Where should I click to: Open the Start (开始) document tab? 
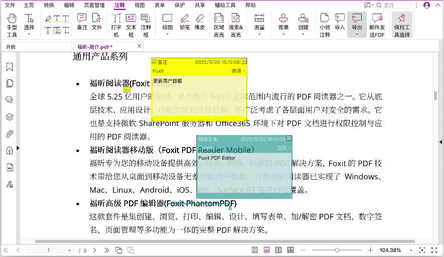click(x=37, y=47)
